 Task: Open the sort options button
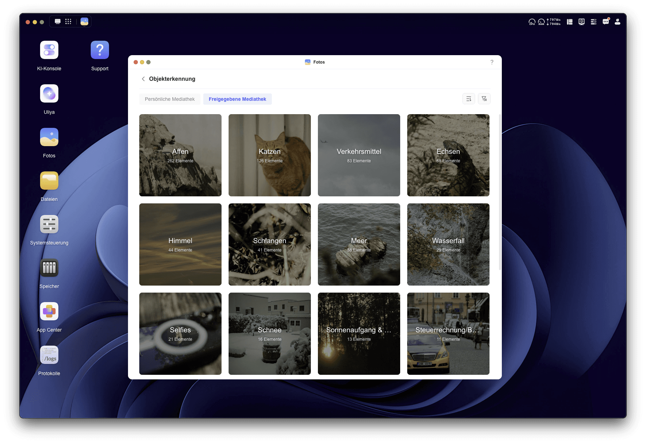point(469,99)
